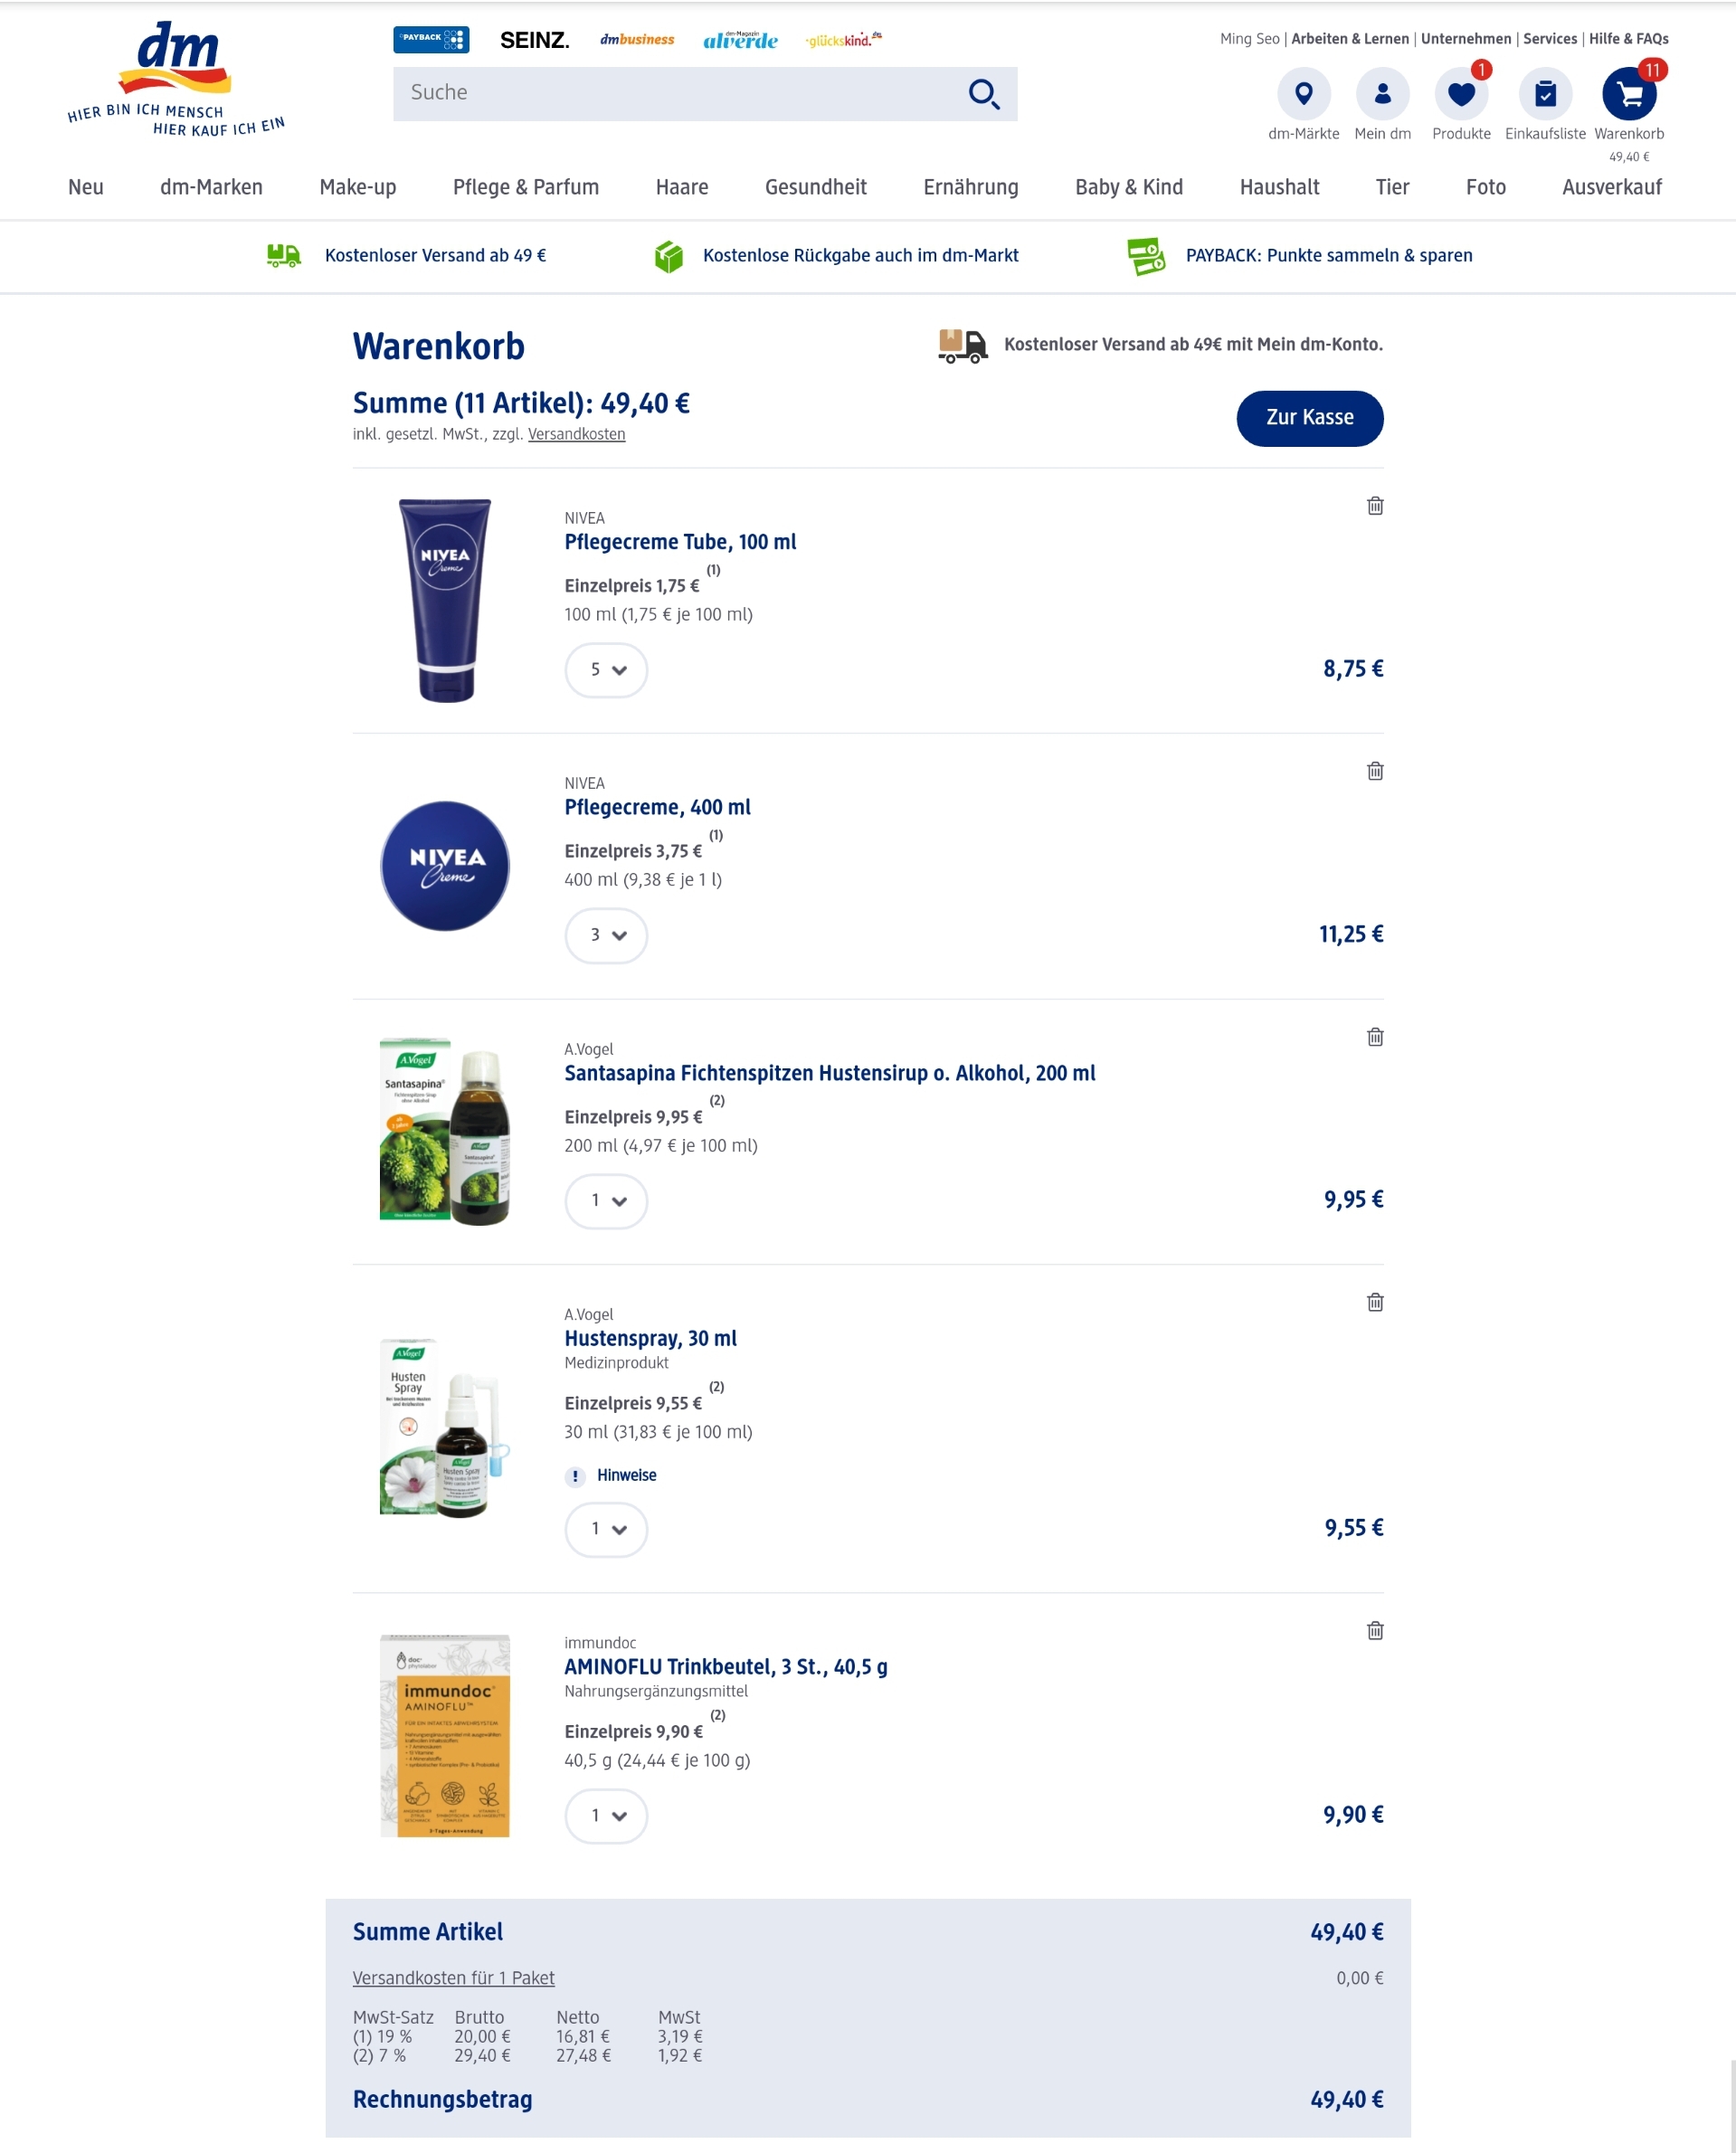Screen dimensions: 1736x2153
Task: Open the Mein dm account icon
Action: click(1382, 94)
